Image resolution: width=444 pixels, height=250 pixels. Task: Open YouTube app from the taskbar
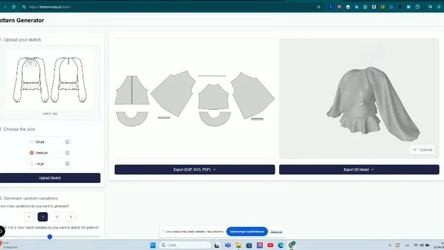270,245
